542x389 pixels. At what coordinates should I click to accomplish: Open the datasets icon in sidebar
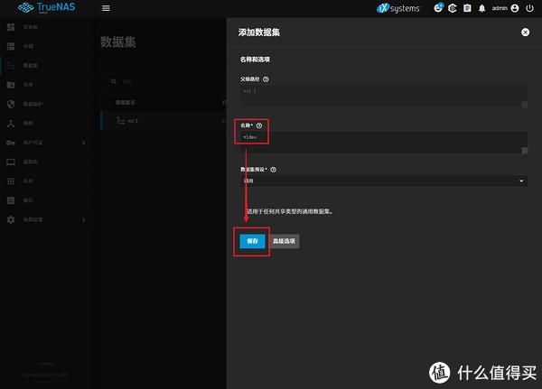[x=11, y=66]
